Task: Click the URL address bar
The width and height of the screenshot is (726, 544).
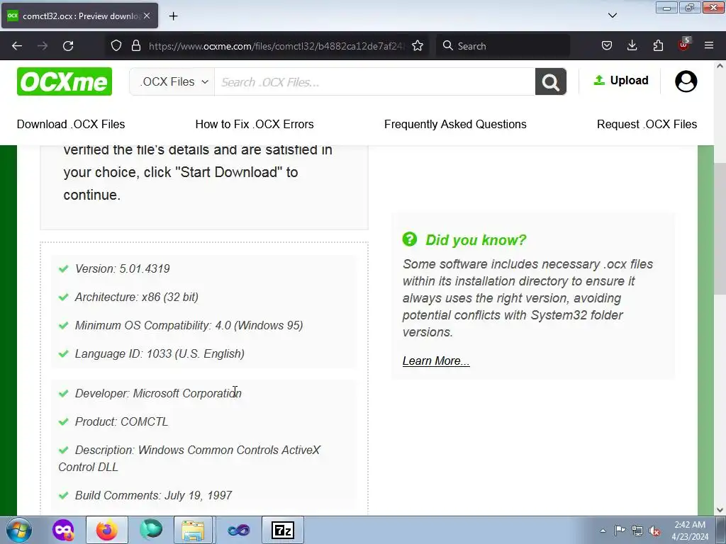Action: point(277,46)
